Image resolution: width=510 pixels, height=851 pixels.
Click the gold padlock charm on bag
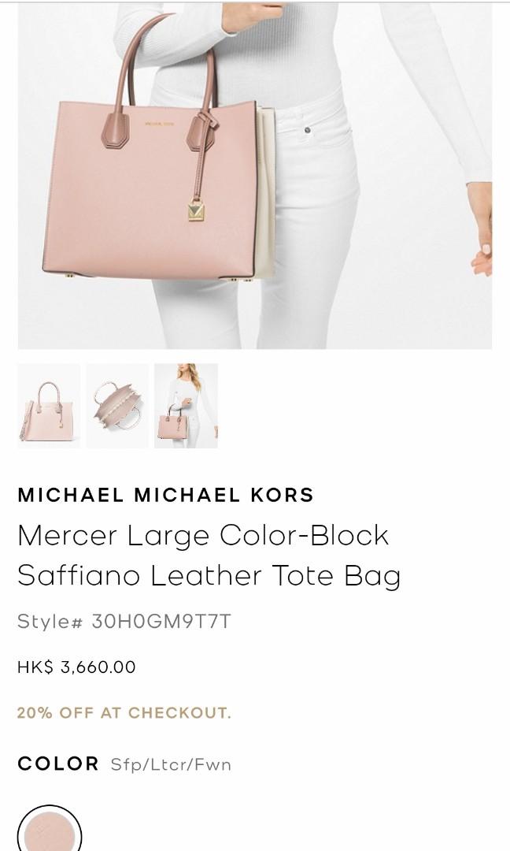(196, 210)
